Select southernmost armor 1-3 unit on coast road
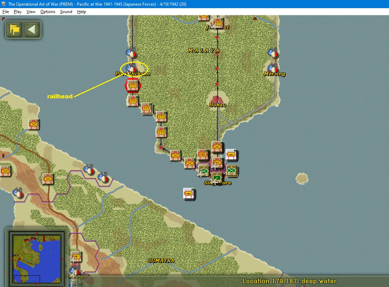This screenshot has height=287, width=389. 161,132
